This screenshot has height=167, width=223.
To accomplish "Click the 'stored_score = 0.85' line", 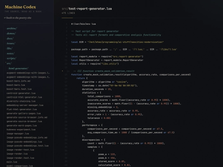I will click(x=112, y=162).
